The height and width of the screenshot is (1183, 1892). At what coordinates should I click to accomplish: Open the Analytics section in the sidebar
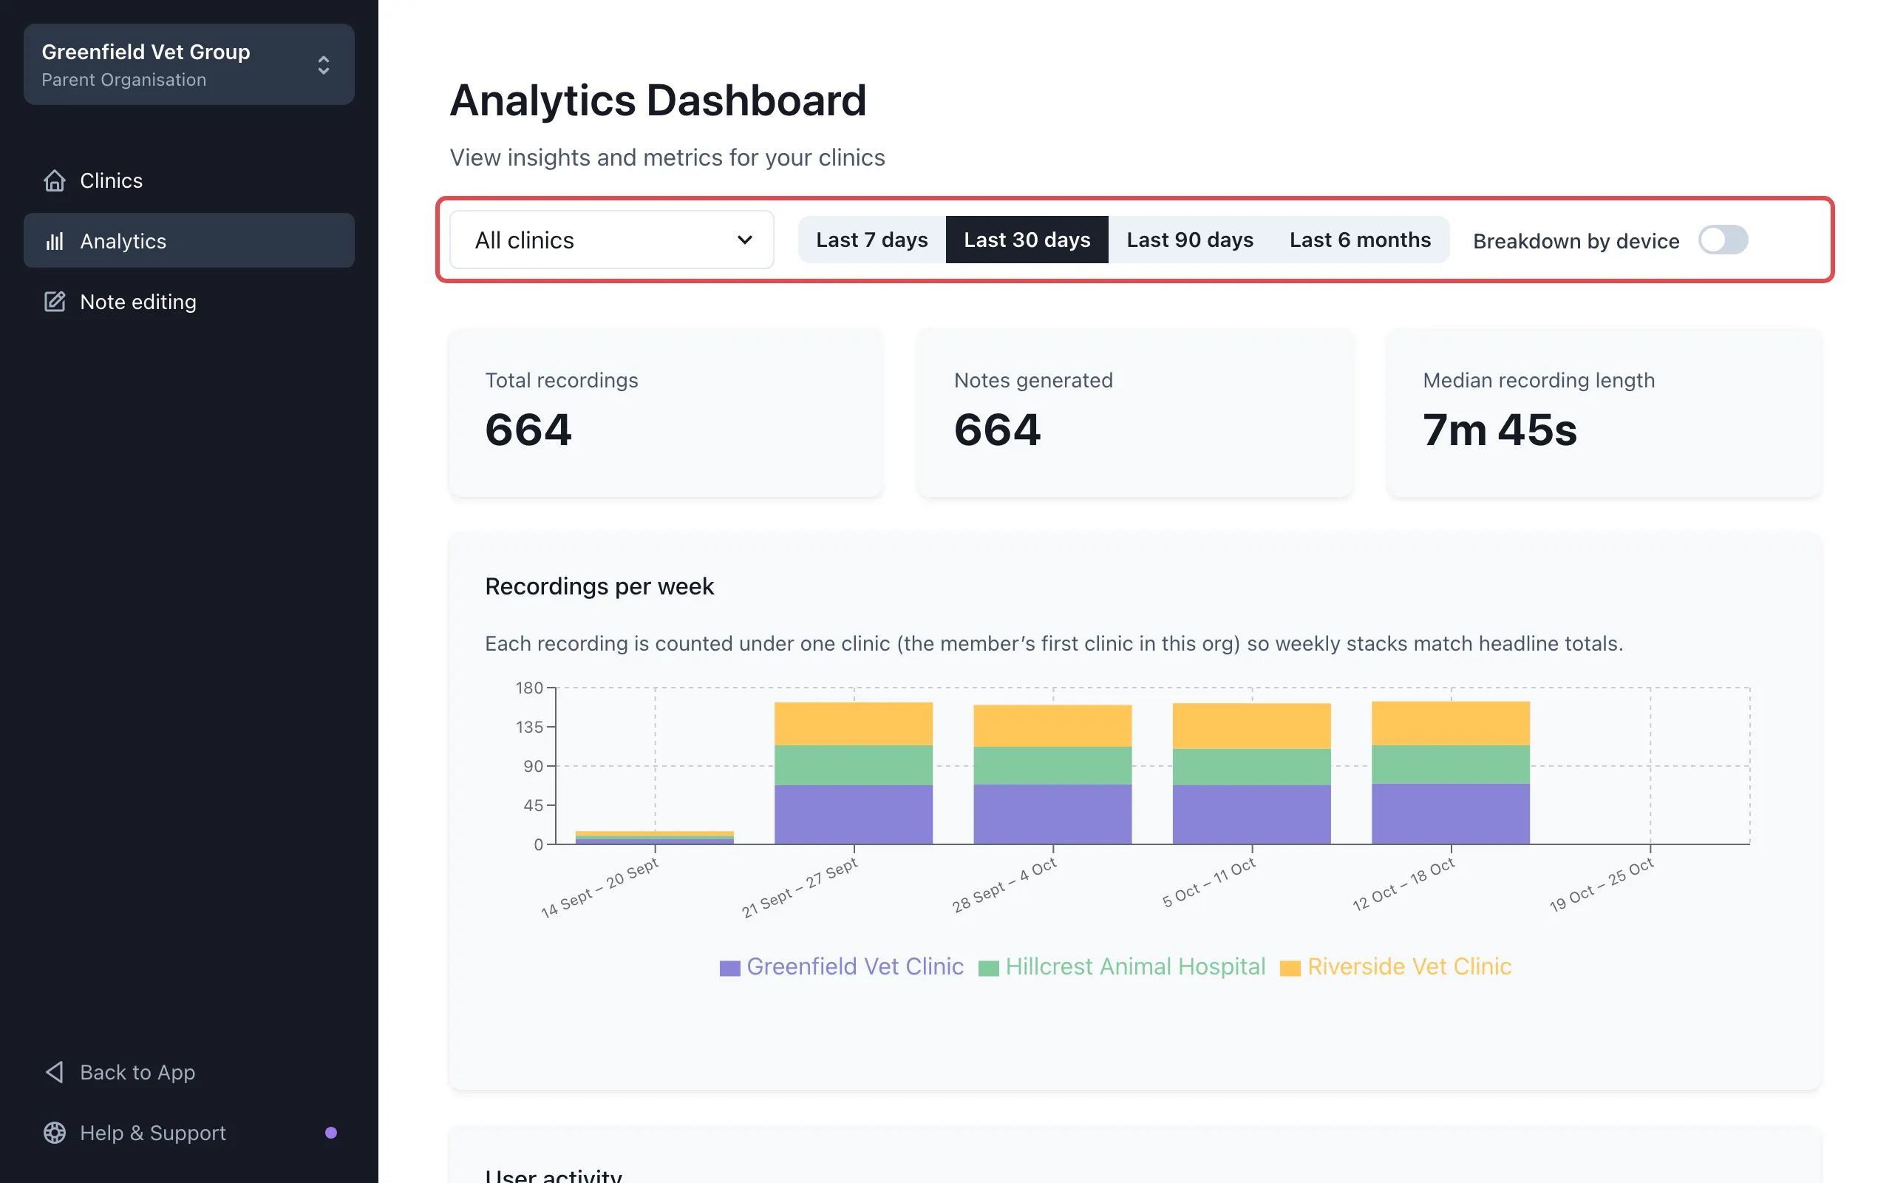[188, 241]
